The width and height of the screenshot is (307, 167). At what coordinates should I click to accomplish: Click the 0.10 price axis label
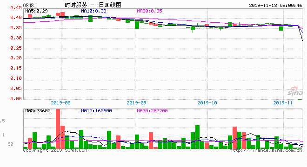pyautogui.click(x=16, y=78)
